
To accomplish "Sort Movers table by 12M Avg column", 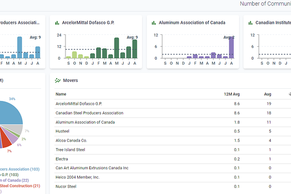I will pos(232,94).
